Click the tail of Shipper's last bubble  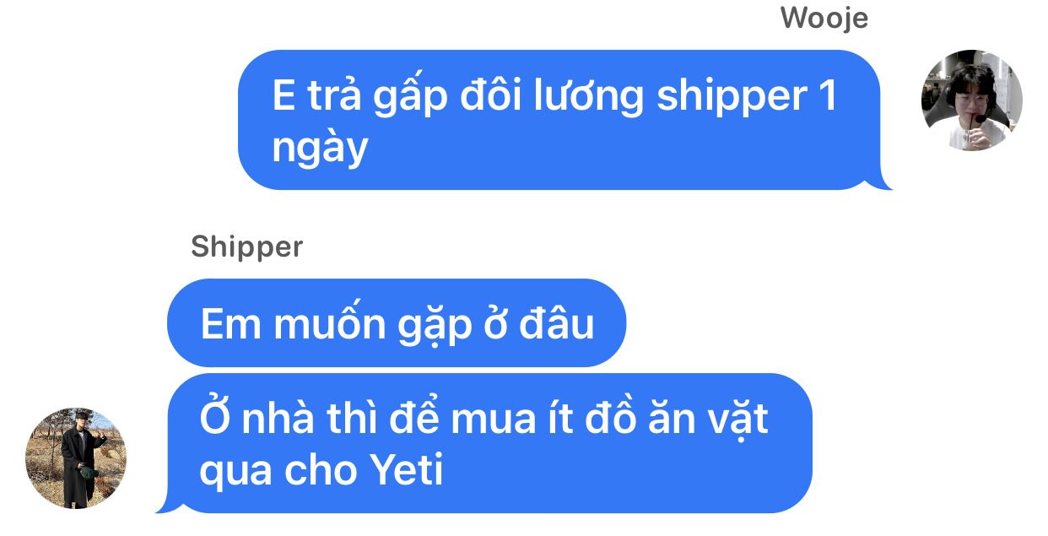tap(167, 503)
